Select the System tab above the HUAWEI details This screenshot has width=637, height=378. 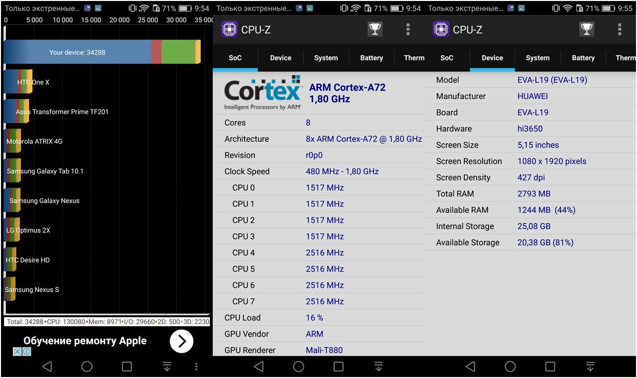click(x=537, y=58)
